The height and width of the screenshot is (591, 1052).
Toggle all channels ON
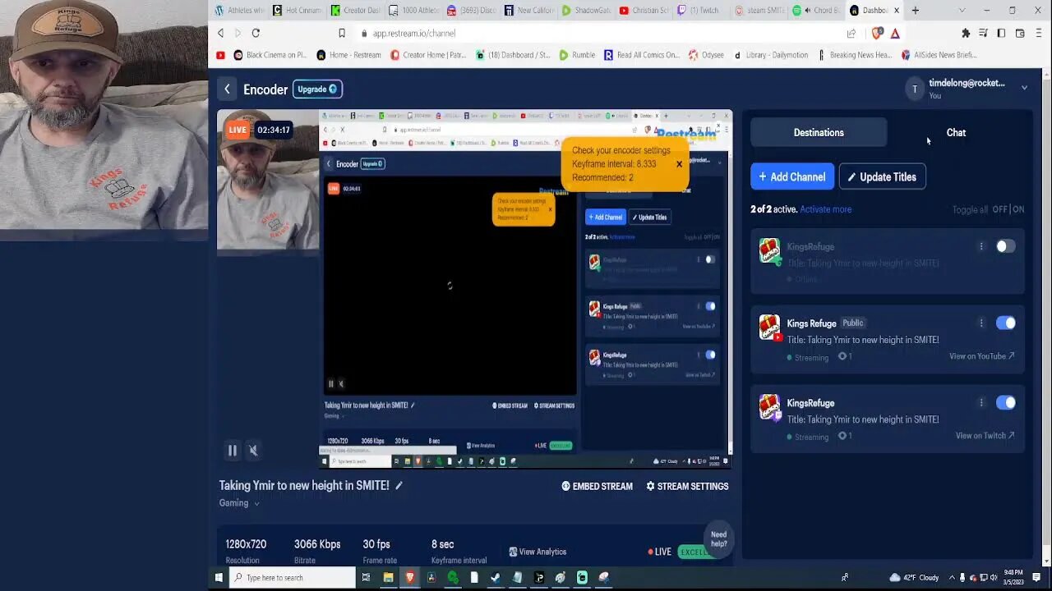1018,209
